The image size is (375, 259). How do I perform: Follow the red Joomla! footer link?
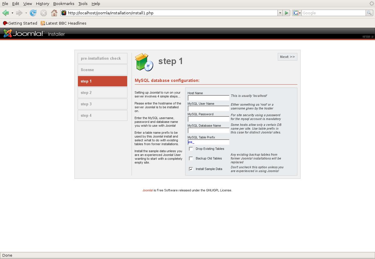coord(147,190)
